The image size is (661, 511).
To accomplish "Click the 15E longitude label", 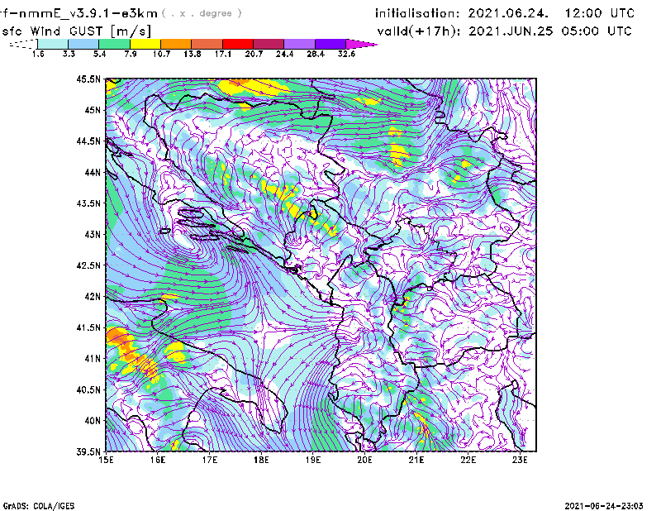I will [106, 460].
